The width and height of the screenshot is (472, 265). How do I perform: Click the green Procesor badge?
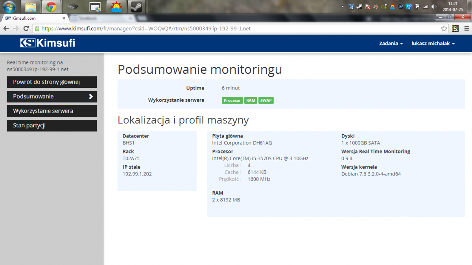point(232,101)
